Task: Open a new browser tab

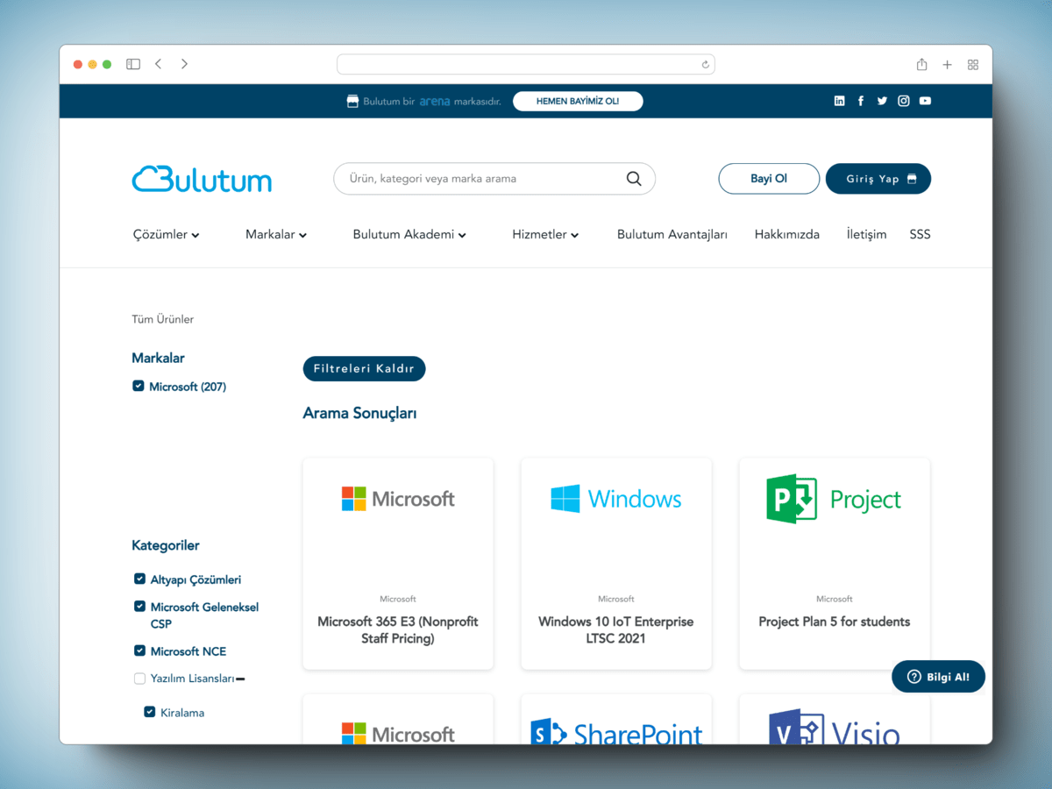Action: (947, 64)
